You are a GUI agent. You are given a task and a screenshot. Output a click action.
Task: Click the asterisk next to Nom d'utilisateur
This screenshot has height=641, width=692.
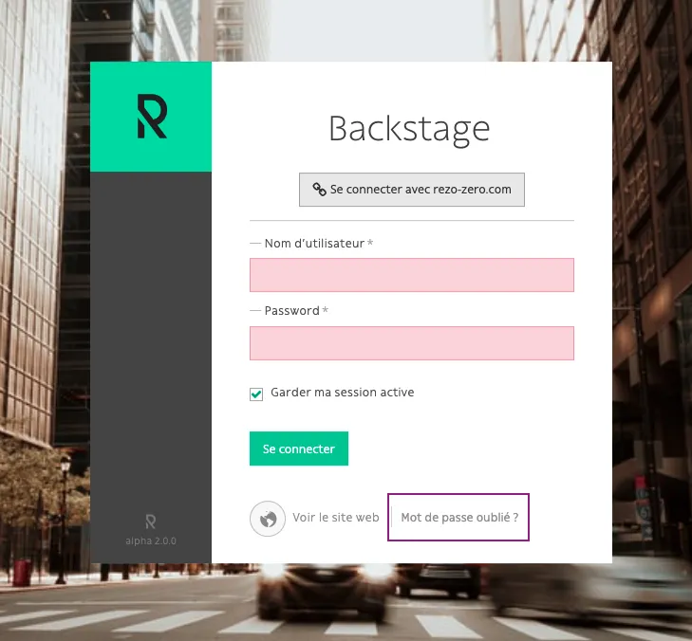click(370, 244)
